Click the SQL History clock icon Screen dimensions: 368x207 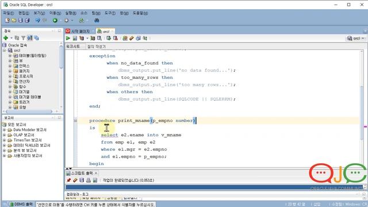pyautogui.click(x=138, y=39)
